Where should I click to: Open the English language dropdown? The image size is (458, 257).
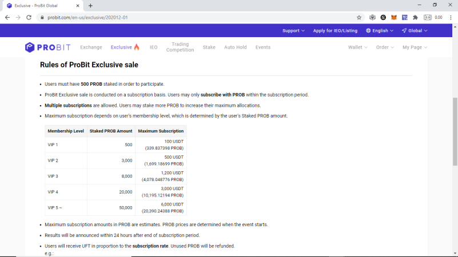click(380, 31)
